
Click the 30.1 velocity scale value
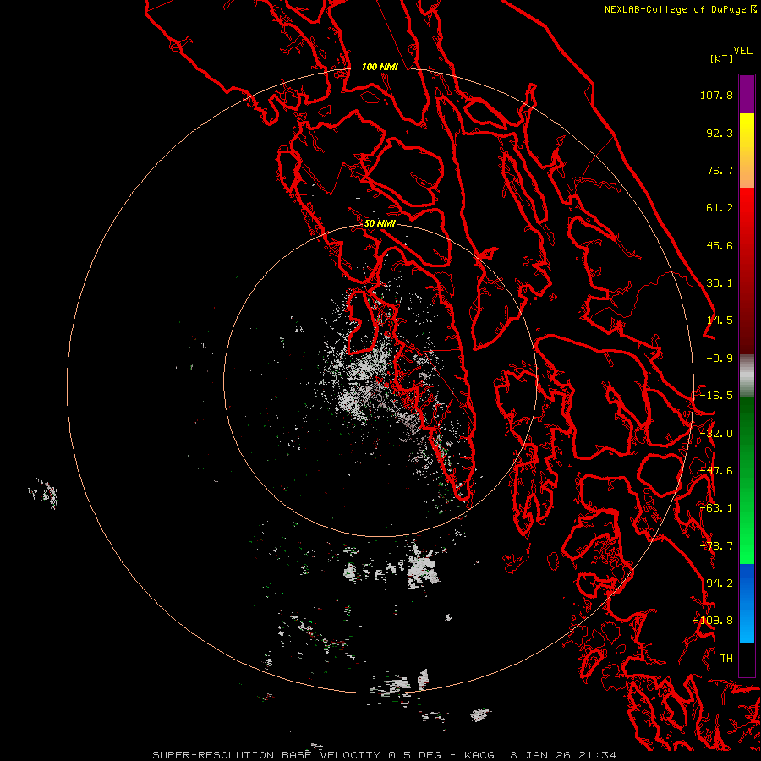click(720, 283)
